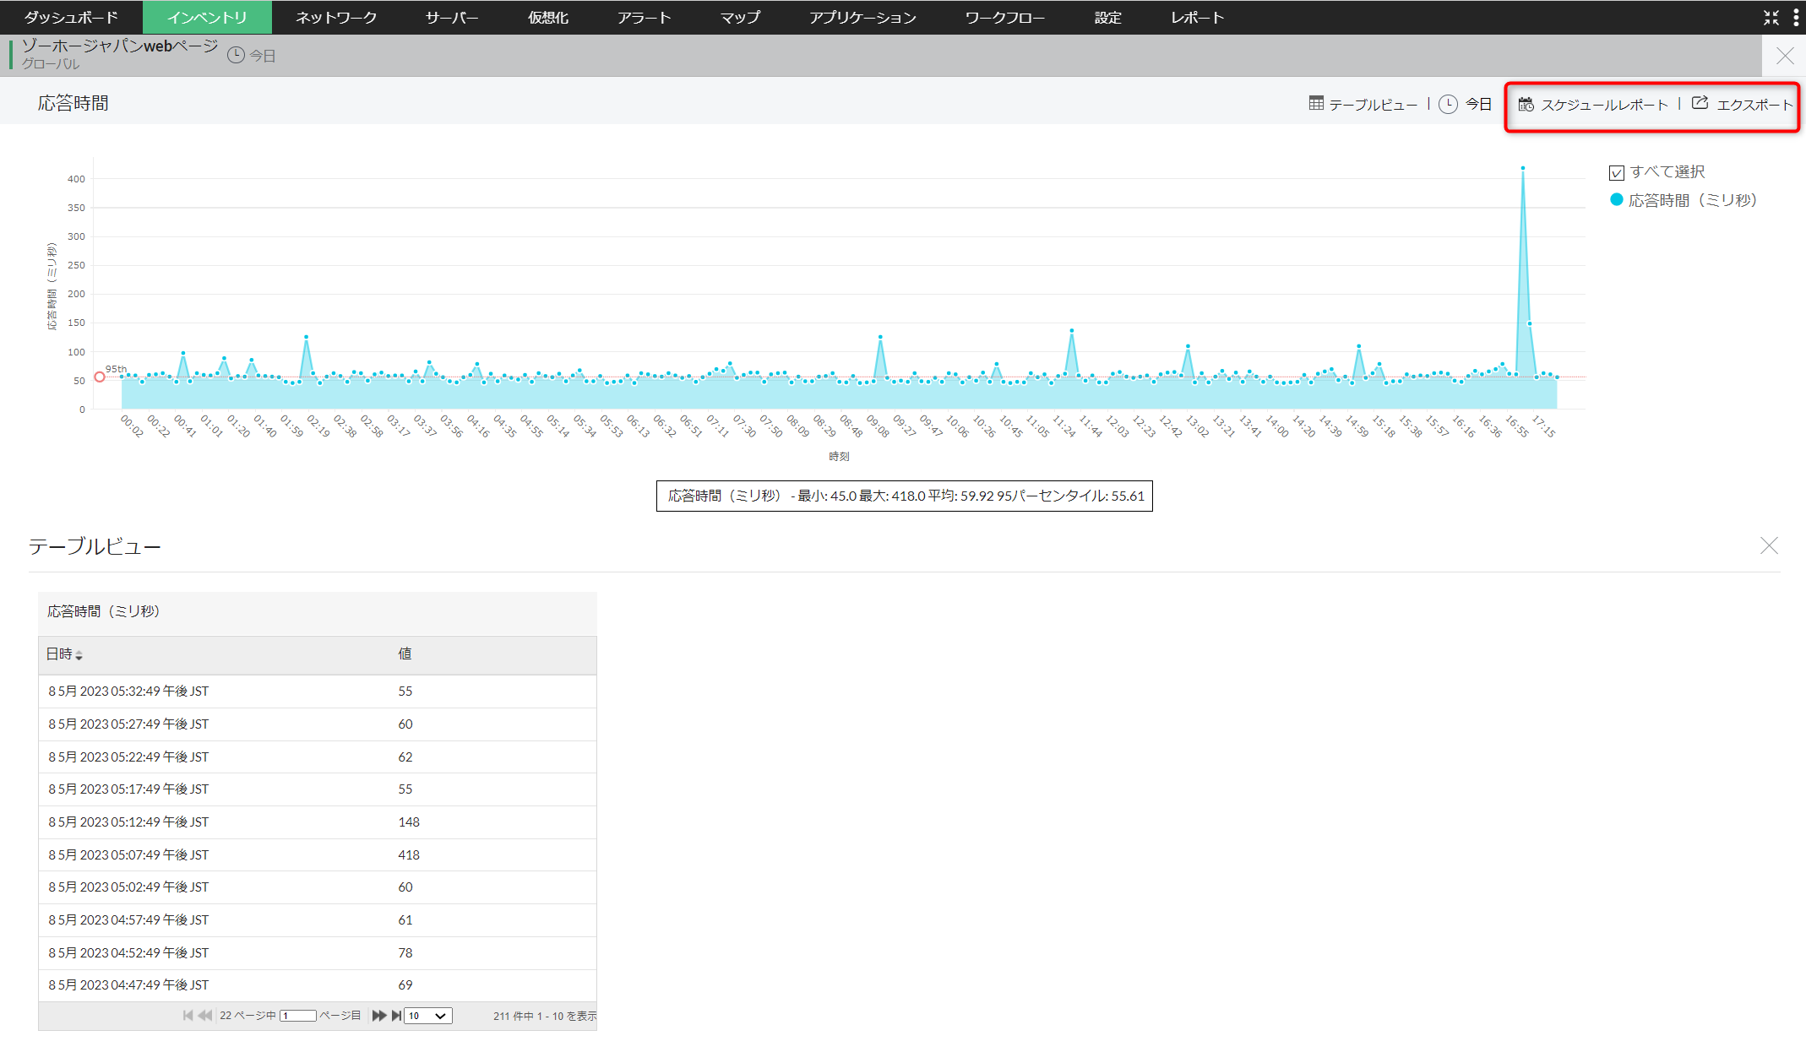Close the テーブルビュー panel
The width and height of the screenshot is (1806, 1063).
tap(1769, 545)
